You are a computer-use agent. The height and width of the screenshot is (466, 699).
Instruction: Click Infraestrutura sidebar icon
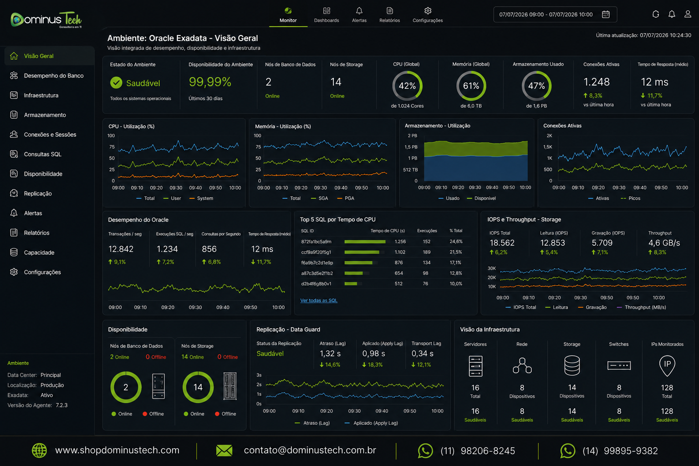click(14, 95)
